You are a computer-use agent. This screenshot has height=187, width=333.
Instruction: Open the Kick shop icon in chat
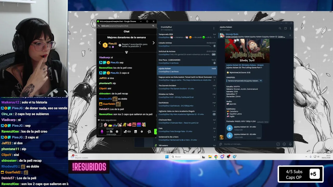[x=136, y=132]
